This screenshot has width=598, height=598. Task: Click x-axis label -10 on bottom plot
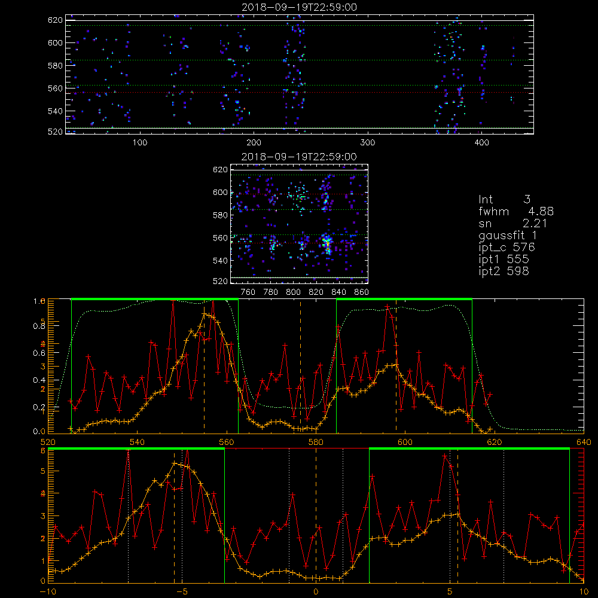tap(48, 591)
